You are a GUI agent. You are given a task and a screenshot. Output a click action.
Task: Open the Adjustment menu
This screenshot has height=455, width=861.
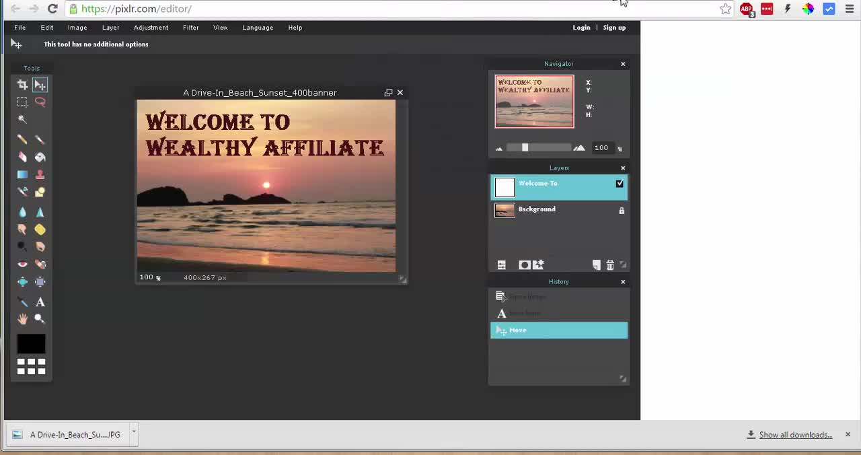(151, 28)
